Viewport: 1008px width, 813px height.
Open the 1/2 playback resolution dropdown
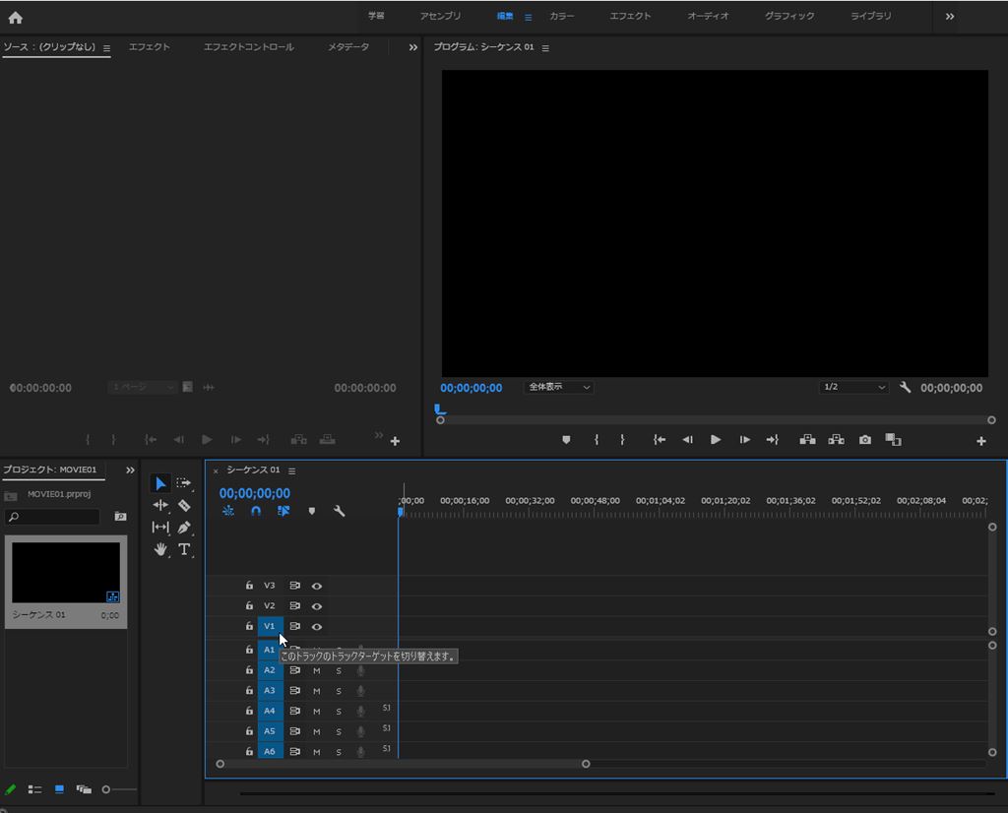pyautogui.click(x=853, y=388)
